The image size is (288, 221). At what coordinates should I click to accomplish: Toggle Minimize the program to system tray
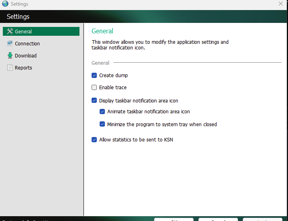coord(102,124)
